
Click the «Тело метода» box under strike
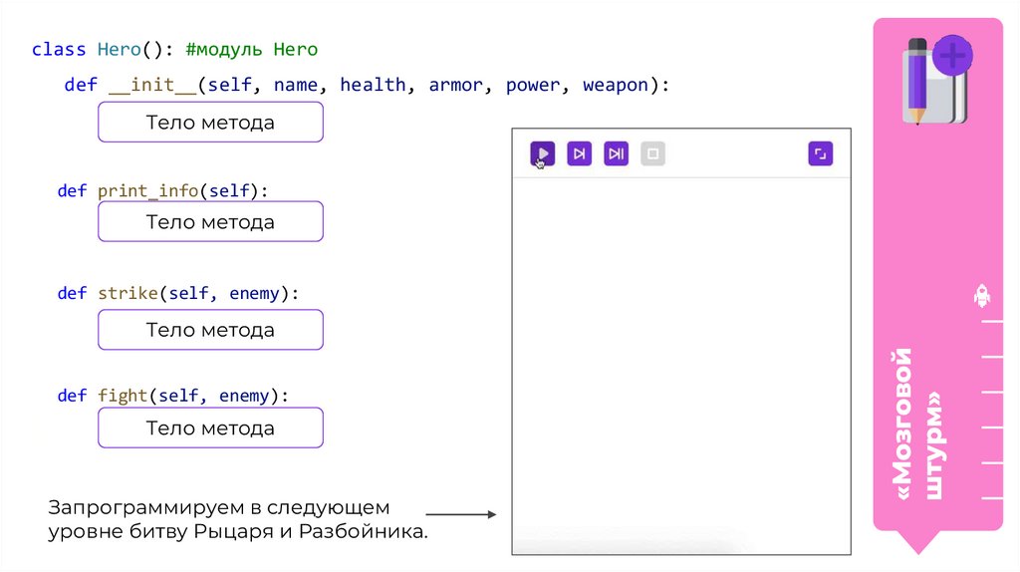click(210, 329)
